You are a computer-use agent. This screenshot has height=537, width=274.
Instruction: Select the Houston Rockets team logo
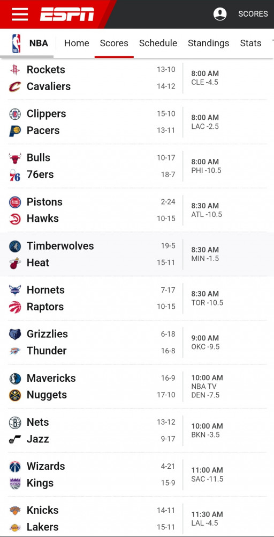point(15,70)
